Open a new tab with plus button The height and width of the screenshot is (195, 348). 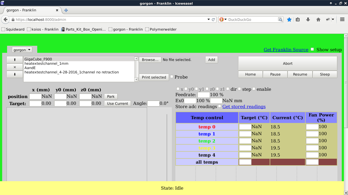pos(66,10)
